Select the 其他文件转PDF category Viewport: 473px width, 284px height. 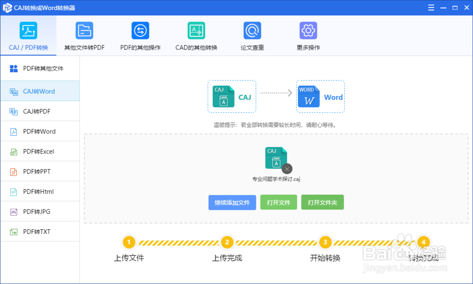[x=84, y=35]
